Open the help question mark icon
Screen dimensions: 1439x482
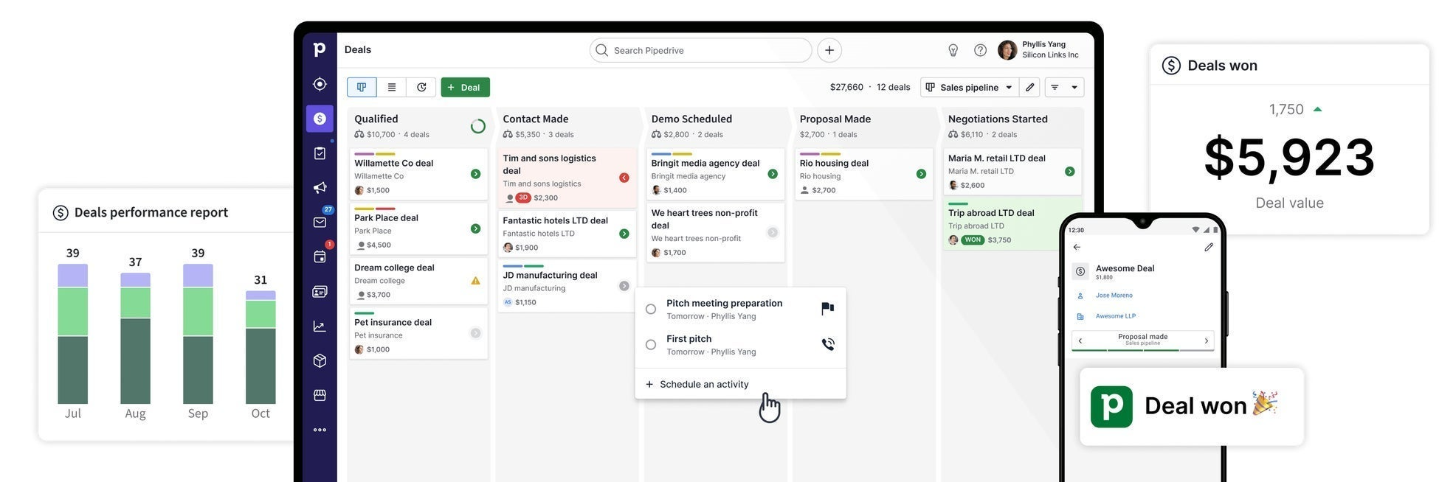tap(980, 50)
